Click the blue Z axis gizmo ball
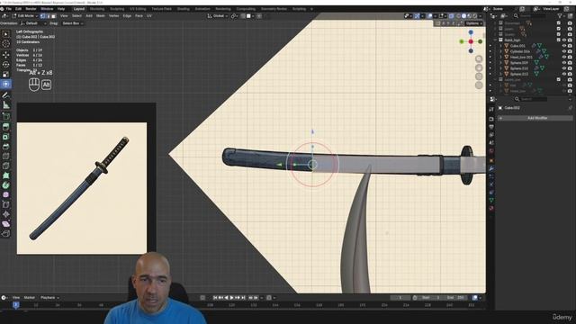 471,32
